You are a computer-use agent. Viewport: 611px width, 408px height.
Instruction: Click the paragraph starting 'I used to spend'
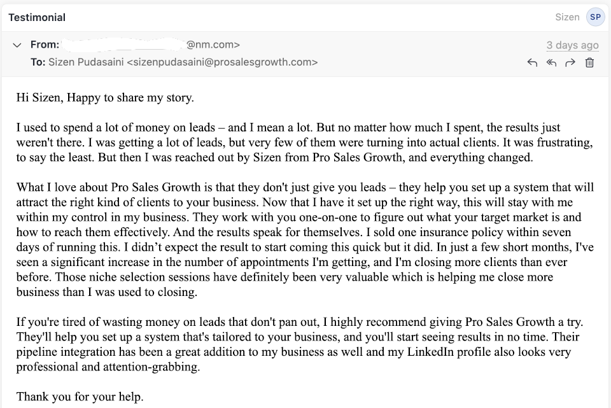pos(305,142)
